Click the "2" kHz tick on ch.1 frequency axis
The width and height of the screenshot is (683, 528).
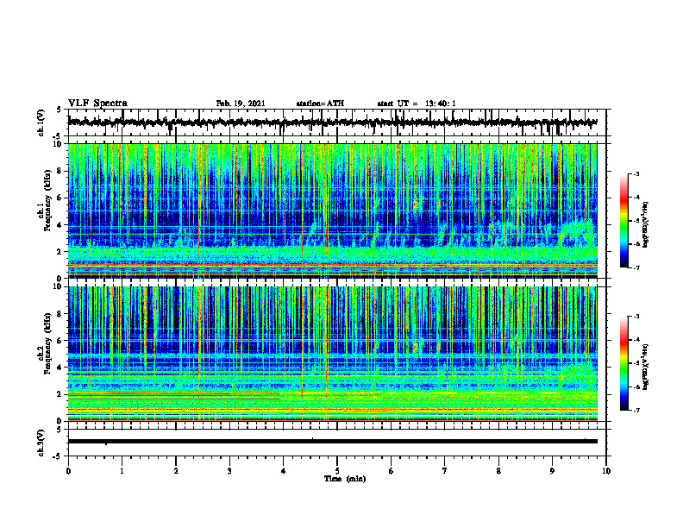[60, 252]
